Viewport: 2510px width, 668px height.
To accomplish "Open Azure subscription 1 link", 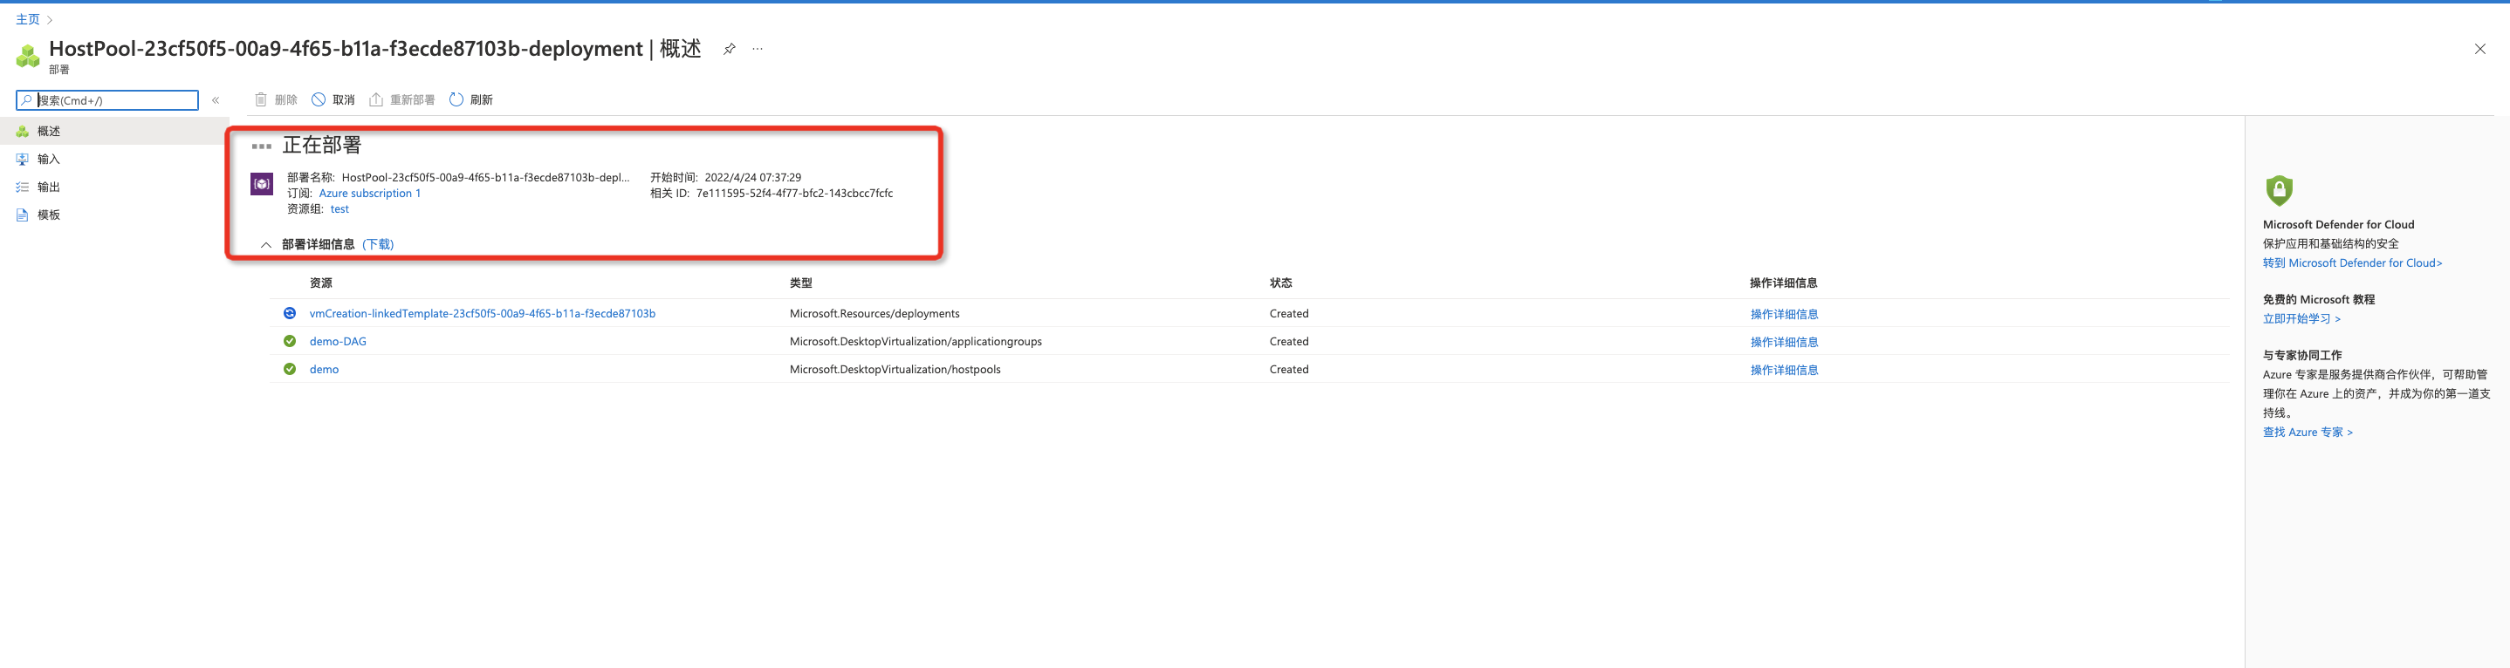I will point(370,193).
